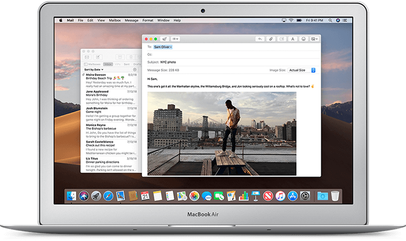Click the Get Mail envelope icon
This screenshot has height=241, width=406.
pos(86,56)
